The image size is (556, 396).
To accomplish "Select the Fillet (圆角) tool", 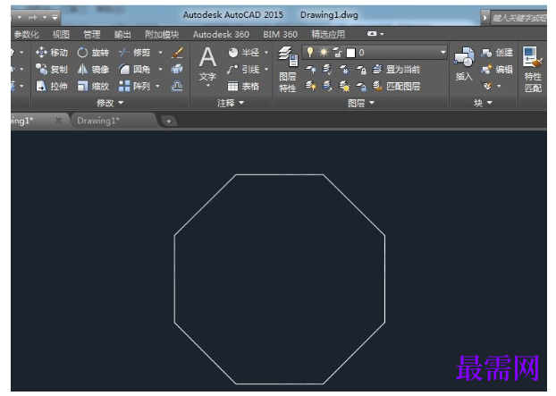I will tap(134, 69).
